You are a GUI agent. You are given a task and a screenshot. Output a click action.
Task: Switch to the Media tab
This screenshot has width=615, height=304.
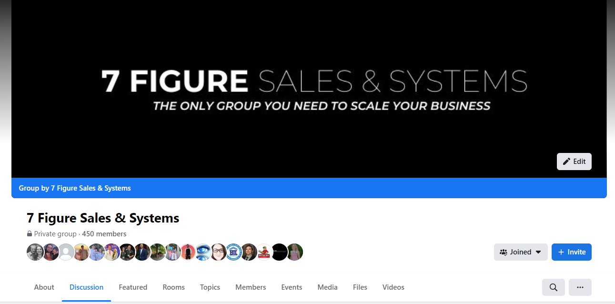pos(327,287)
